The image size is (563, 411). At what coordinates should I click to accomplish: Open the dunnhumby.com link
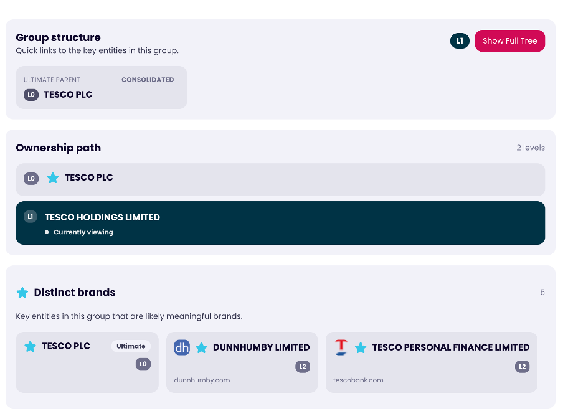pyautogui.click(x=202, y=380)
